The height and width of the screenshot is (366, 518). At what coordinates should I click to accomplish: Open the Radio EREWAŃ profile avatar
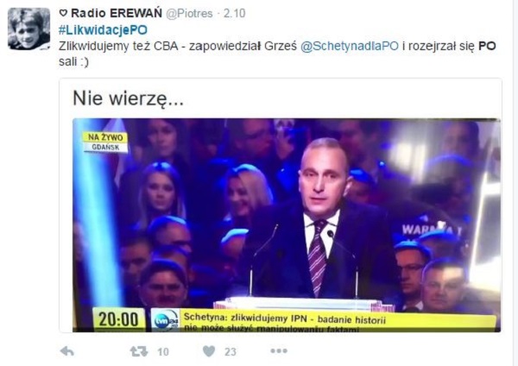[28, 29]
